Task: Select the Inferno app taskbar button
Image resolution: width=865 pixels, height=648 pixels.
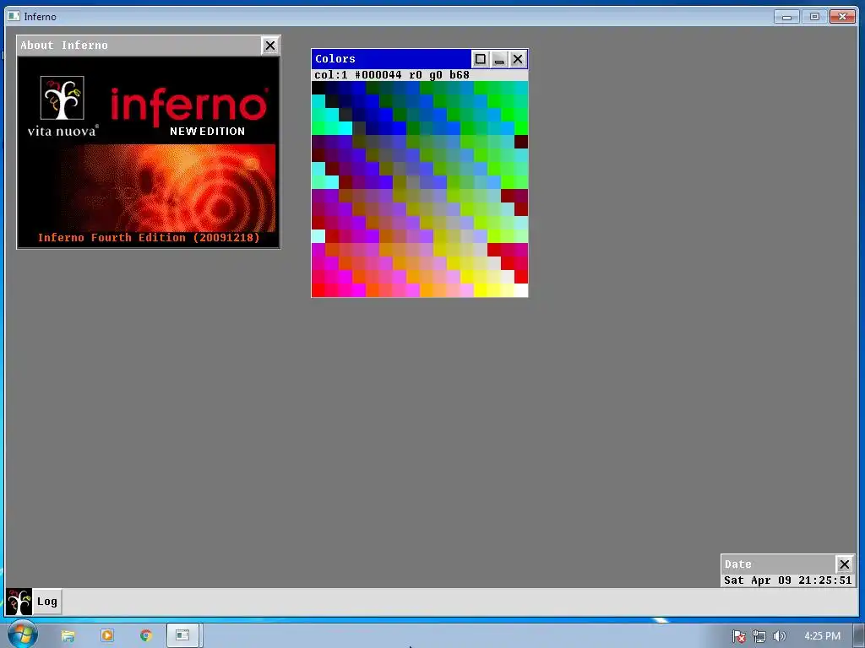Action: pos(183,635)
